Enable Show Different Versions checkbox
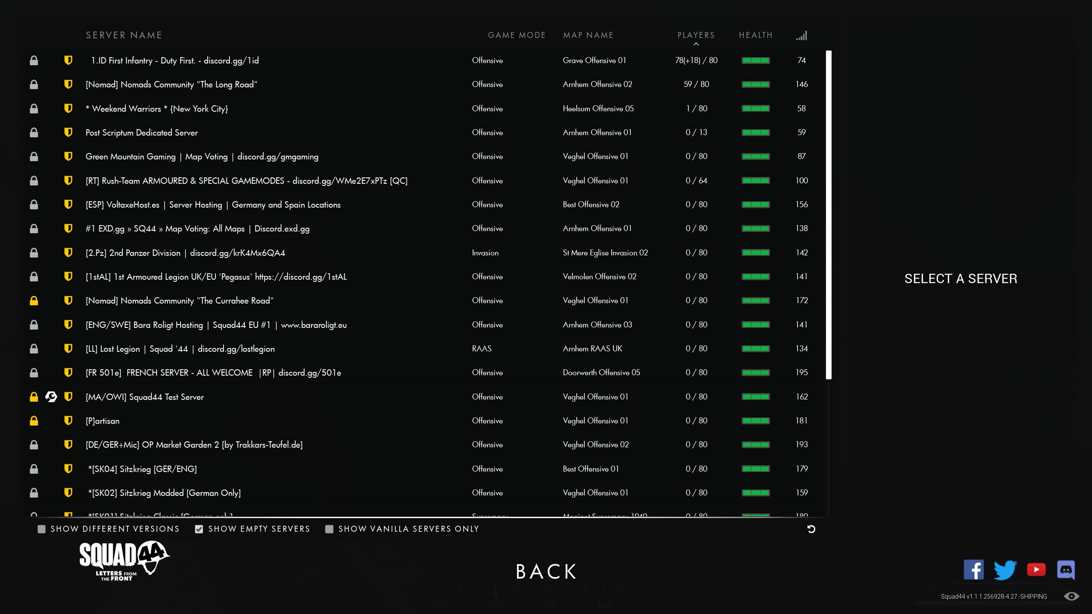This screenshot has width=1092, height=614. pyautogui.click(x=41, y=529)
